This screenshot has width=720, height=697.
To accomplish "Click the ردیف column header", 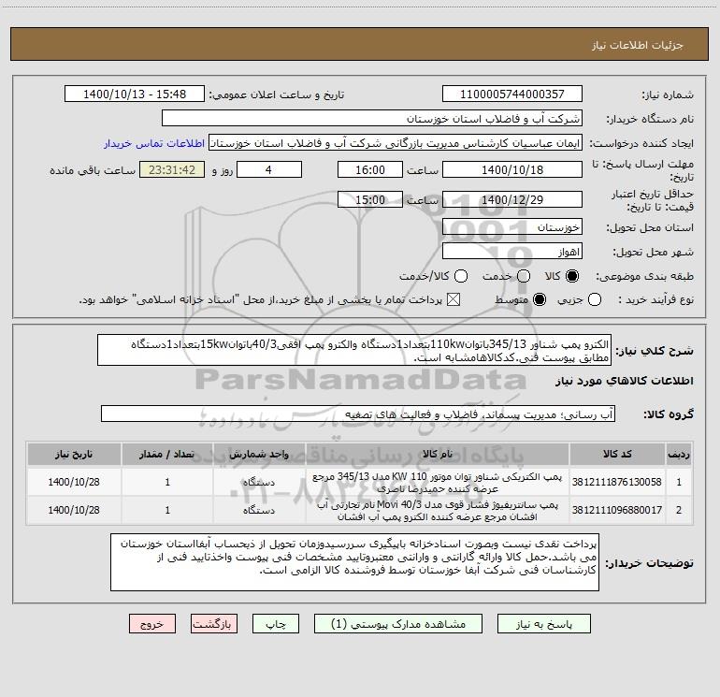I will (x=679, y=454).
